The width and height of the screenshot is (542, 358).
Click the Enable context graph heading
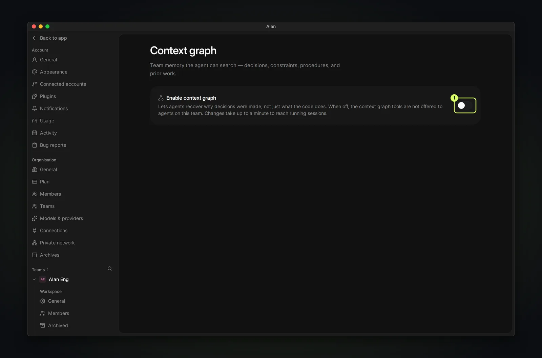(x=191, y=98)
